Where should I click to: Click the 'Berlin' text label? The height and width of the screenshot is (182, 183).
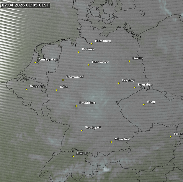click(138, 58)
